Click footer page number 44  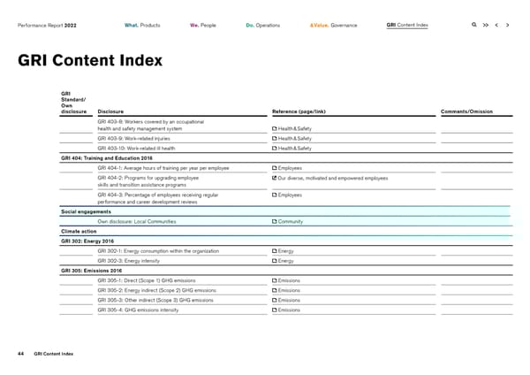20,354
